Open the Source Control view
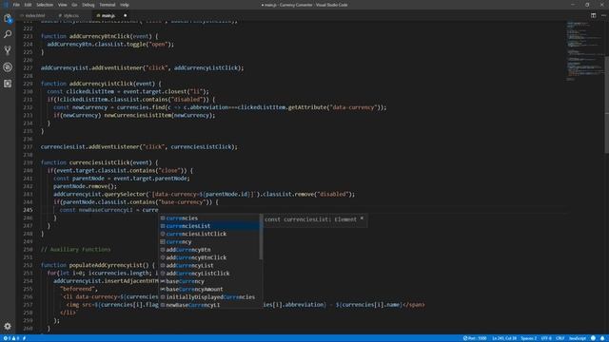 click(x=8, y=50)
